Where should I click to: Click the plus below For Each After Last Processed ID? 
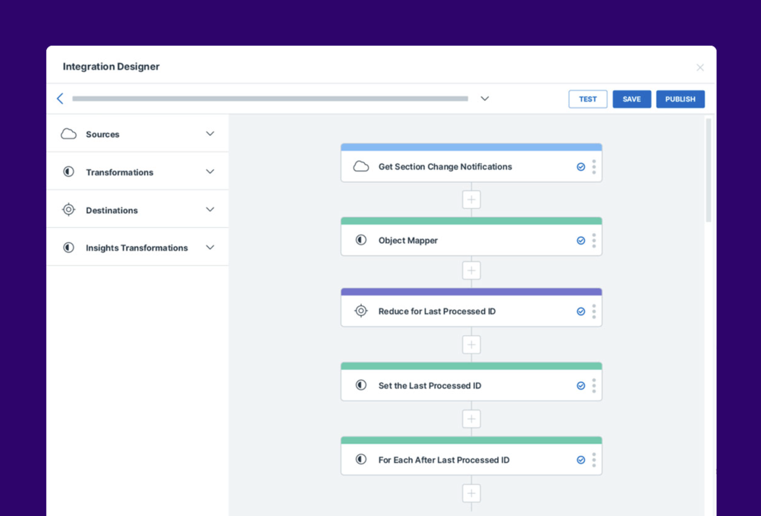471,493
